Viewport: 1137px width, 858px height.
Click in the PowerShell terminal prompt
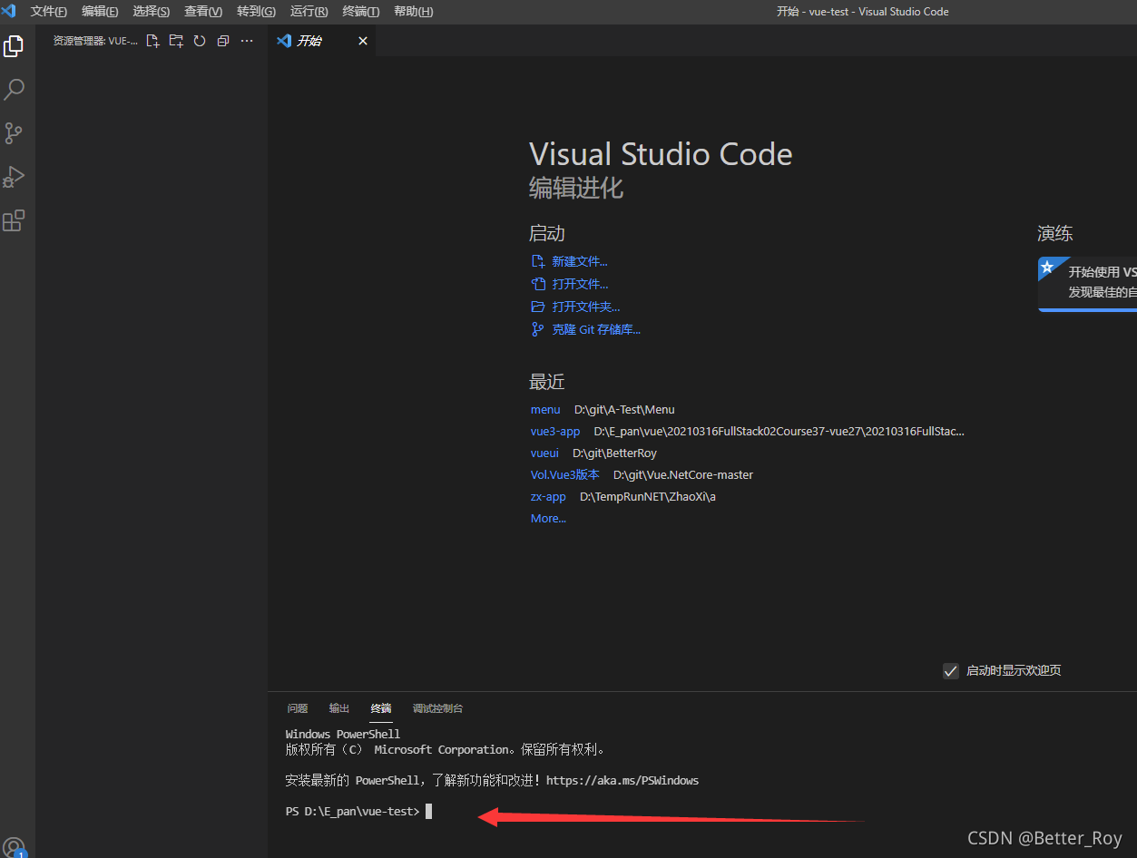pyautogui.click(x=429, y=810)
